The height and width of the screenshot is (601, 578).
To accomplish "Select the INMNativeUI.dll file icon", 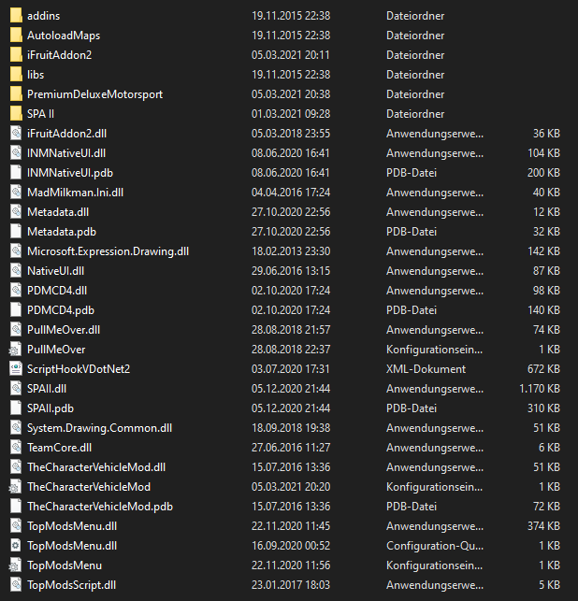I will click(x=16, y=153).
